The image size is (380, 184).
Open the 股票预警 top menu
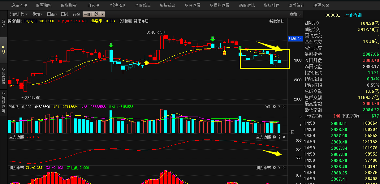pos(321,5)
